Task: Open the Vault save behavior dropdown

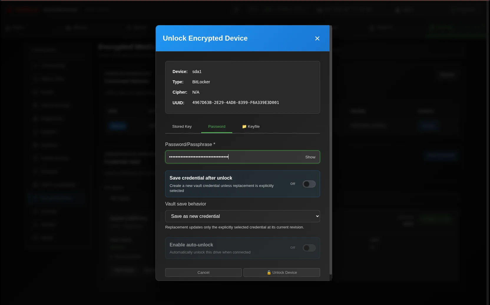Action: coord(243,216)
